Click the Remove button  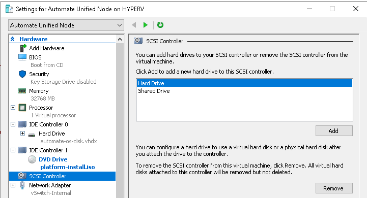point(334,188)
